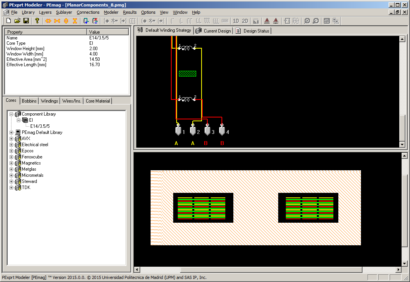410x282 pixels.
Task: Click the horizontal scrollbar's left arrow
Action: (x=137, y=269)
